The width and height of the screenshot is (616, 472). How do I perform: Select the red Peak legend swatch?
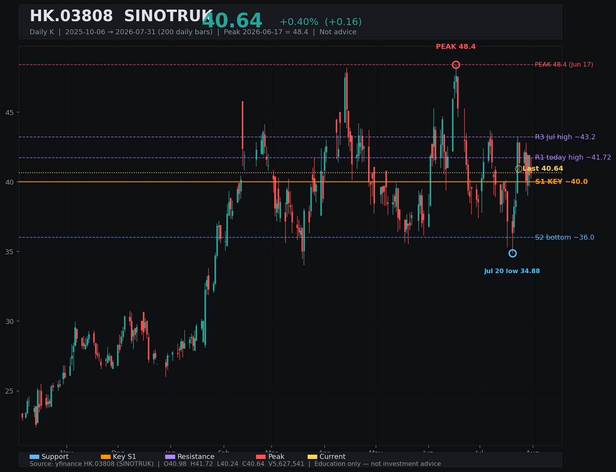point(261,457)
